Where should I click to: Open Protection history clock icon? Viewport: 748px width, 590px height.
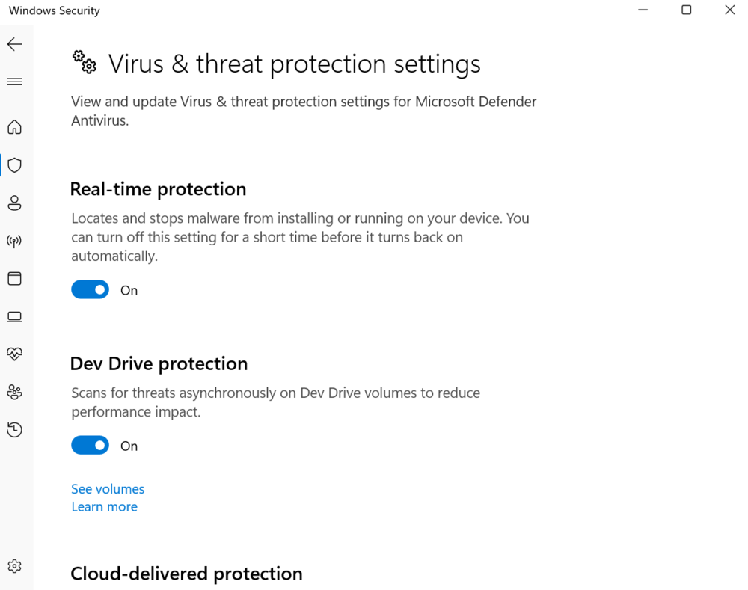click(x=15, y=430)
